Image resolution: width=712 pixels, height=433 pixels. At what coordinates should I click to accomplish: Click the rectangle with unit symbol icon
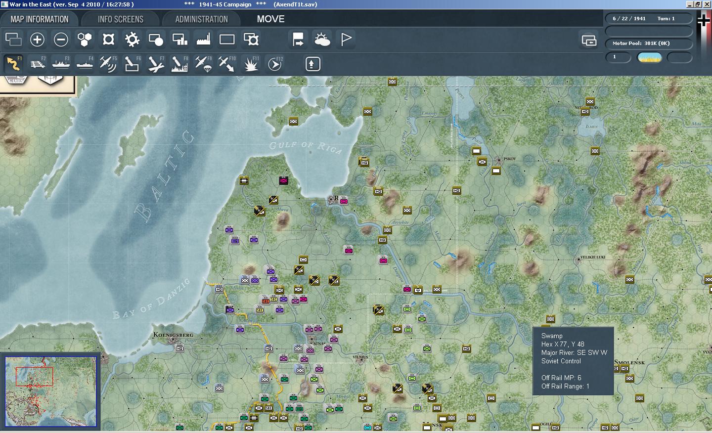[x=251, y=39]
